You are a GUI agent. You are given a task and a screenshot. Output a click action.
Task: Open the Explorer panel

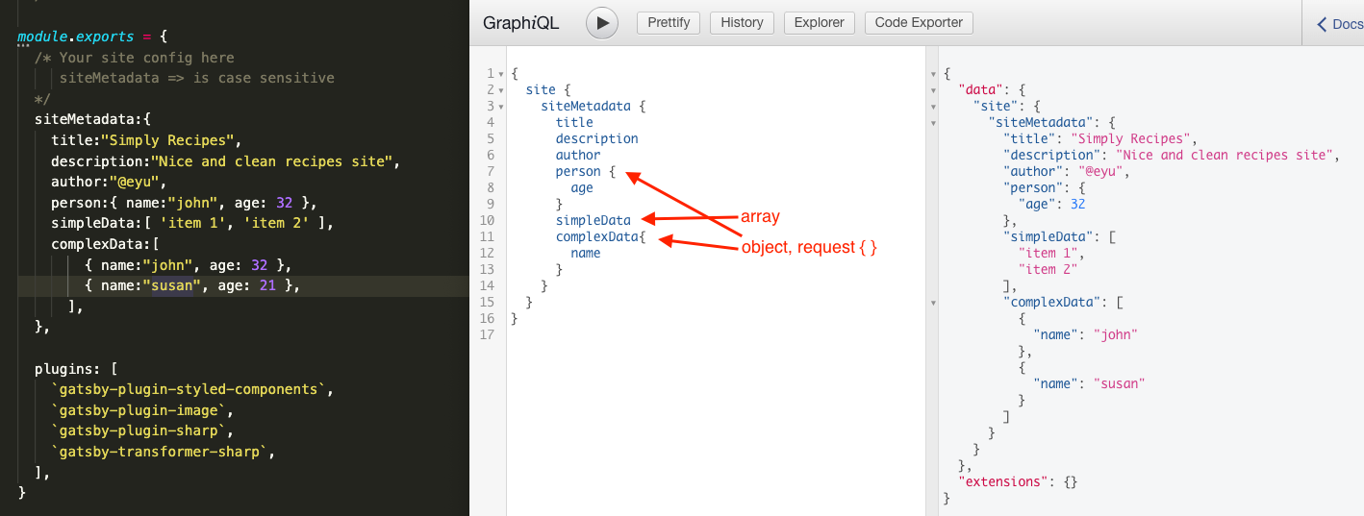coord(819,23)
